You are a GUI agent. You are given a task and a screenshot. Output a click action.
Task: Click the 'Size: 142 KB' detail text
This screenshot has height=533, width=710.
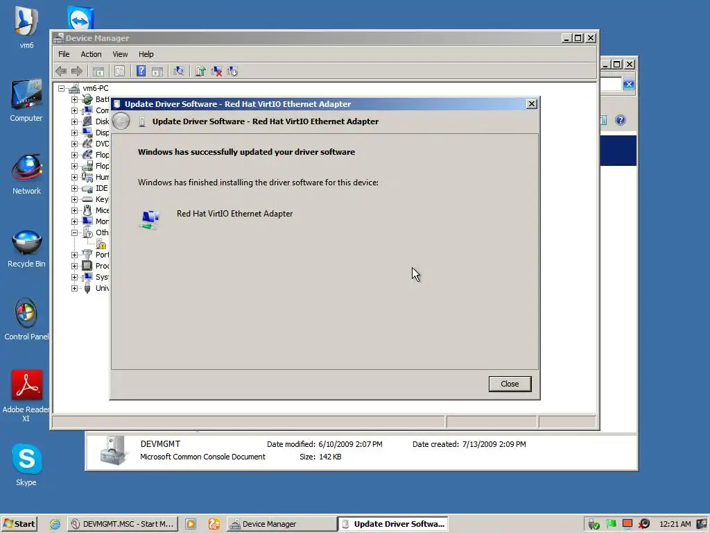tap(320, 457)
